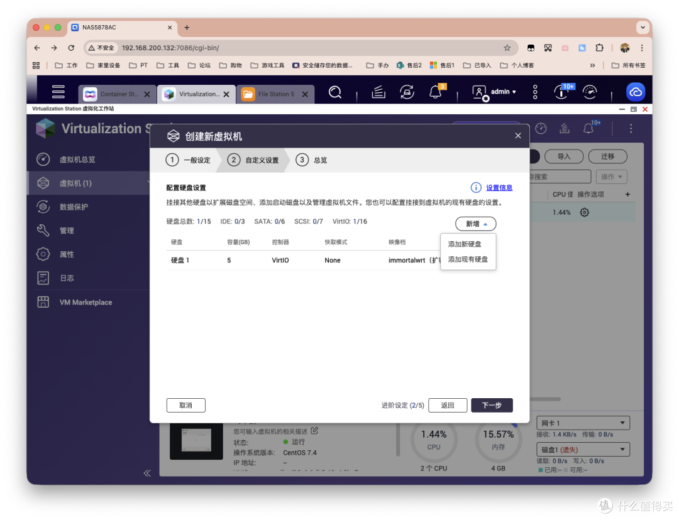
Task: Click browser address bar URL
Action: pos(170,48)
